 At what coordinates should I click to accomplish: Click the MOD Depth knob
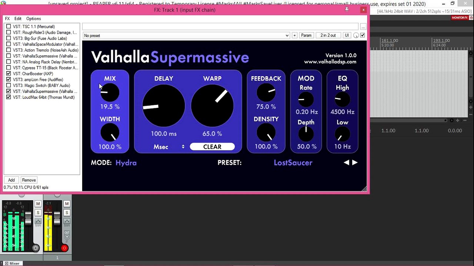click(306, 134)
